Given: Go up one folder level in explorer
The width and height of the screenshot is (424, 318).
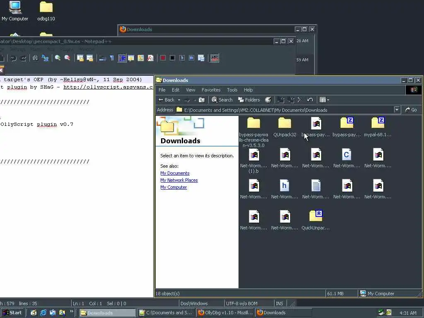Looking at the screenshot, I should click(x=202, y=100).
